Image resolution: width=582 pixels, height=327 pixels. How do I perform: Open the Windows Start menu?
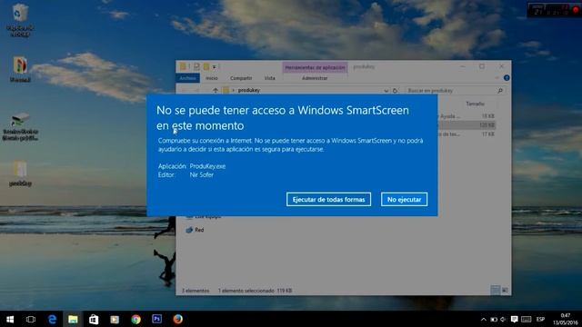10,319
